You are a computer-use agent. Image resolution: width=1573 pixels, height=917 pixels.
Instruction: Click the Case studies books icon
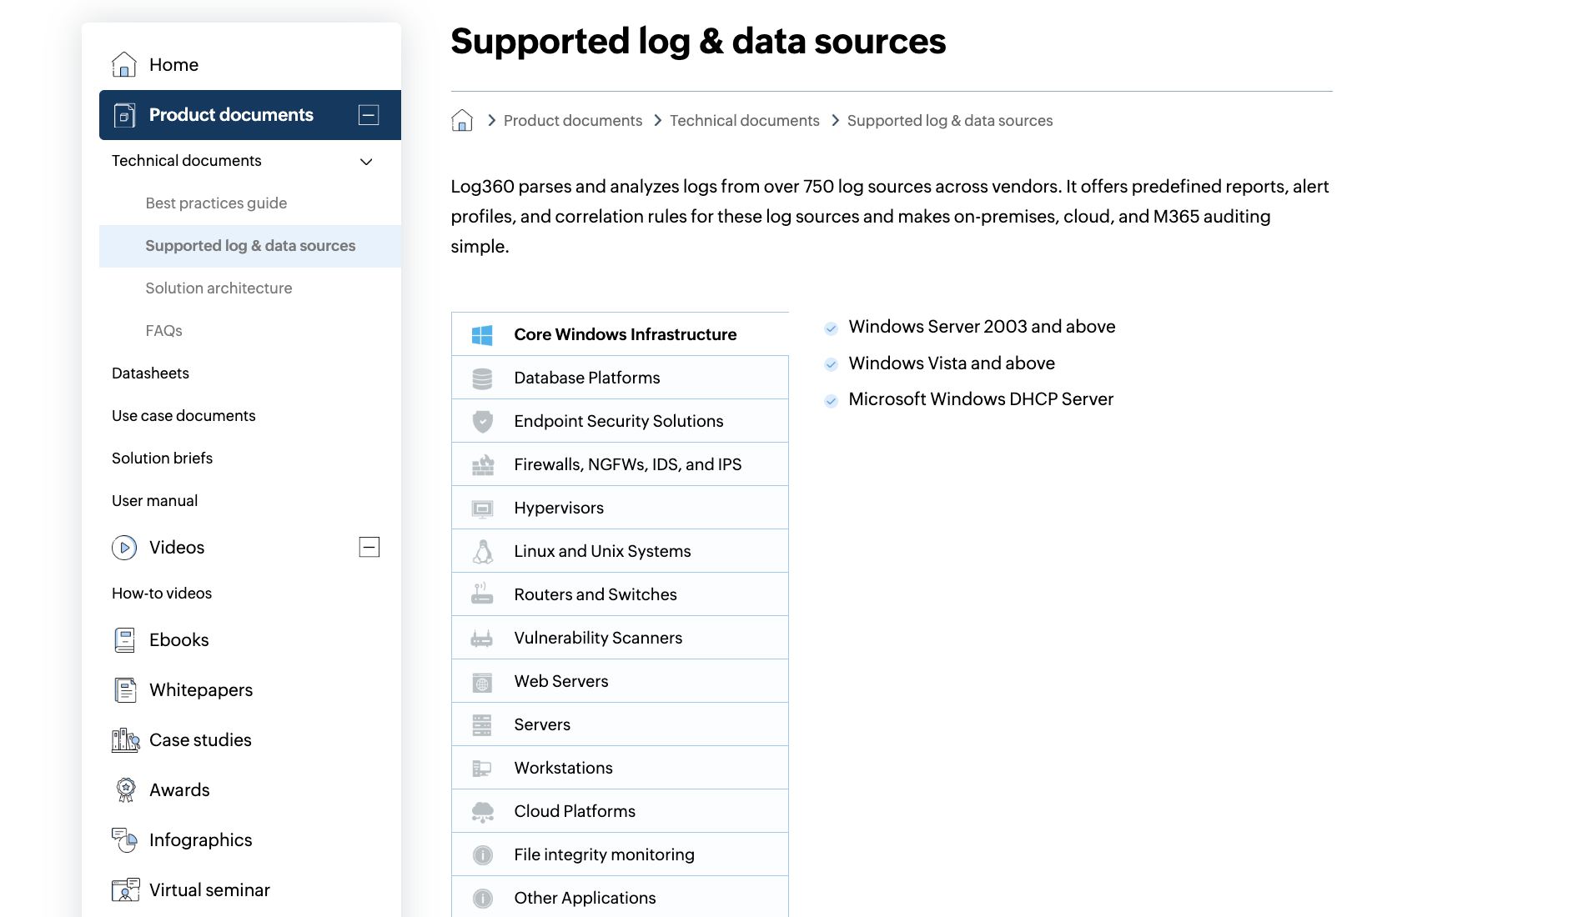tap(125, 740)
